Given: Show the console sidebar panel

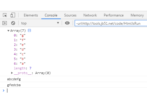Looking at the screenshot, I should (4, 23).
